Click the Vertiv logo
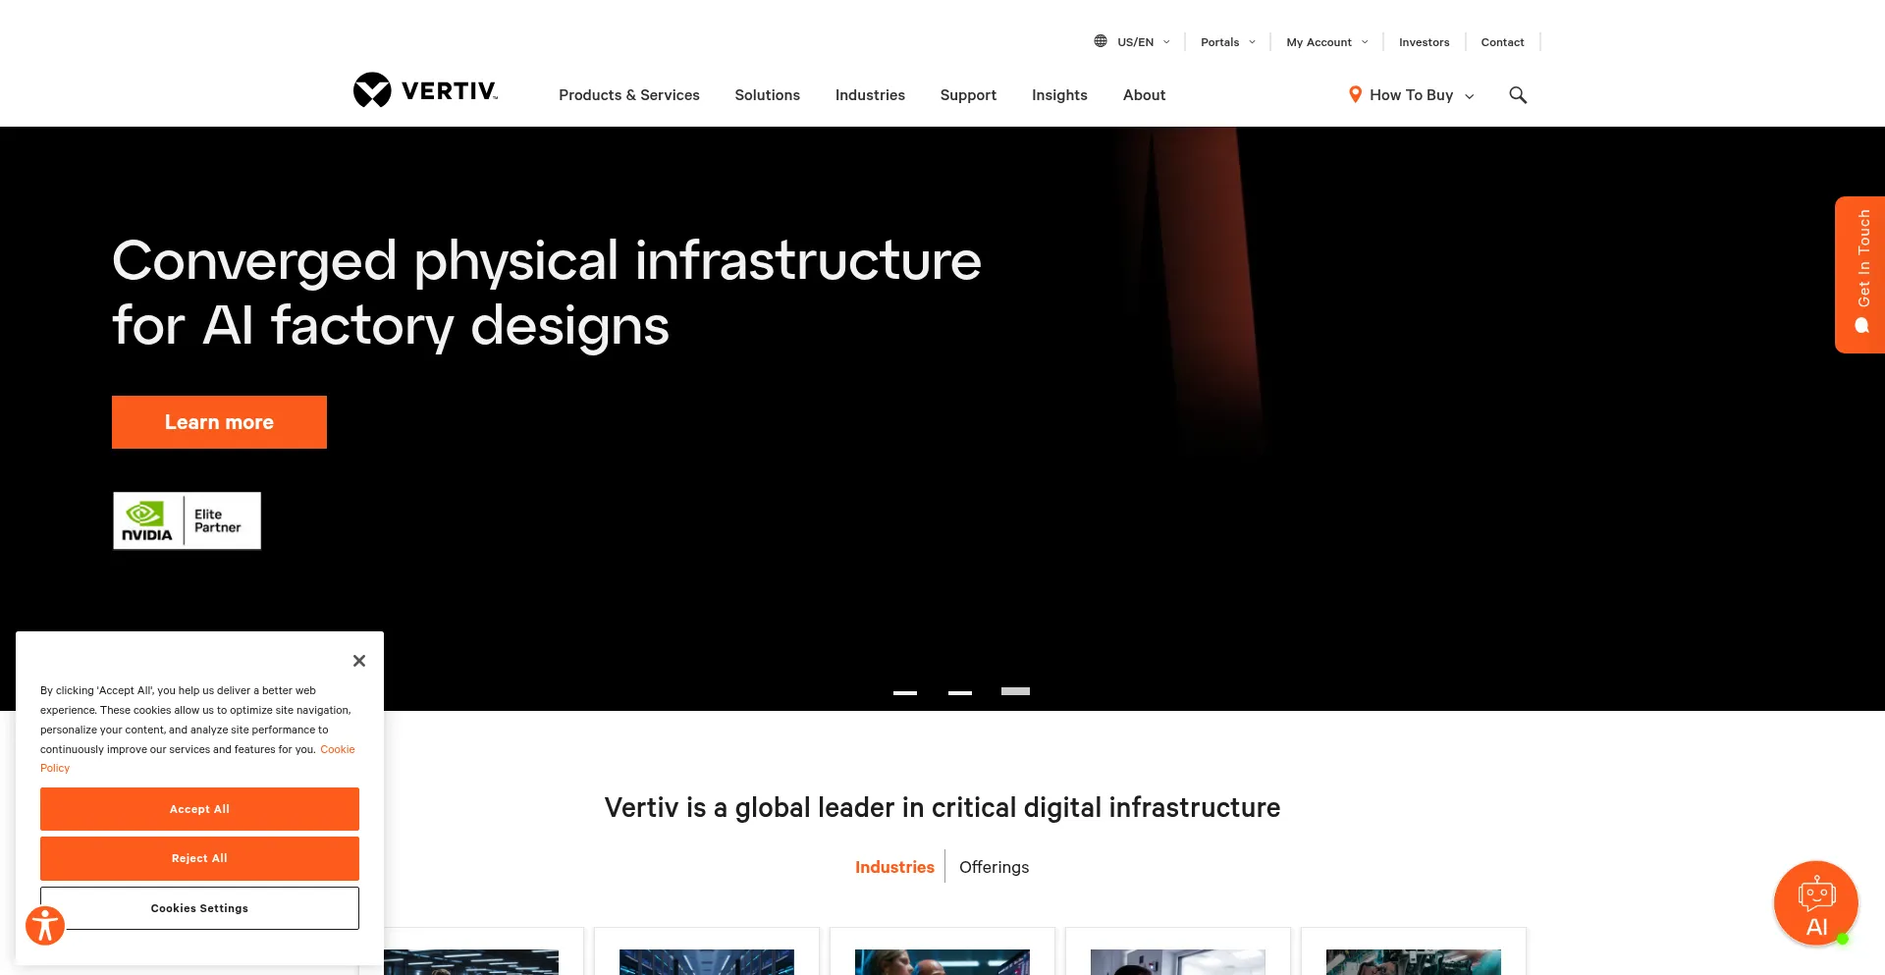This screenshot has height=975, width=1885. 425,90
